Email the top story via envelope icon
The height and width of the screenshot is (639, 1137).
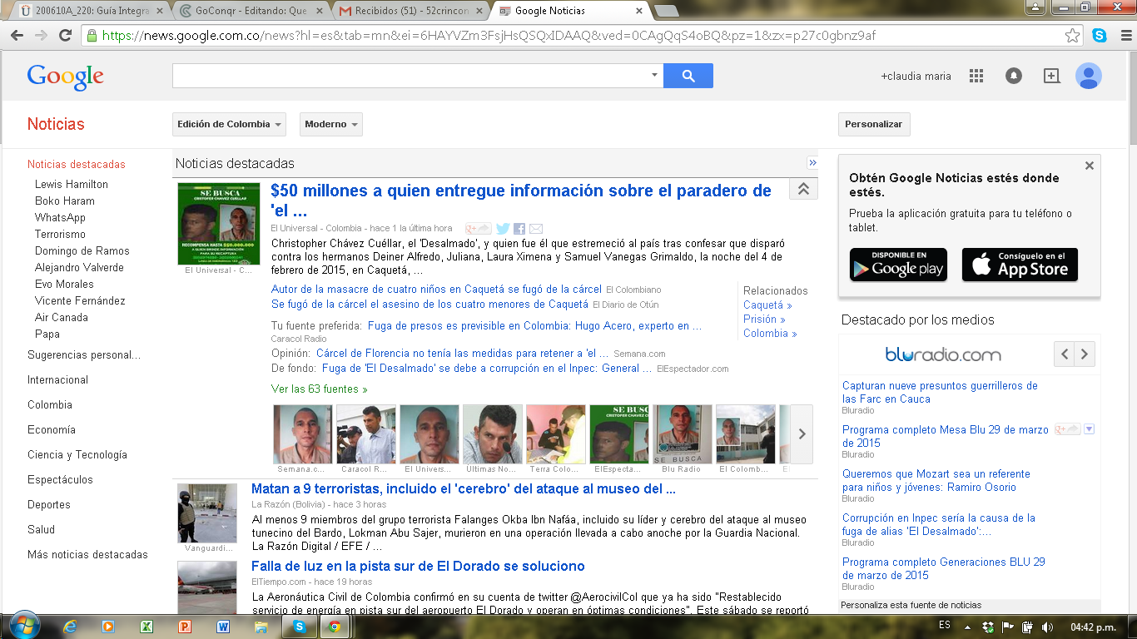(x=536, y=229)
